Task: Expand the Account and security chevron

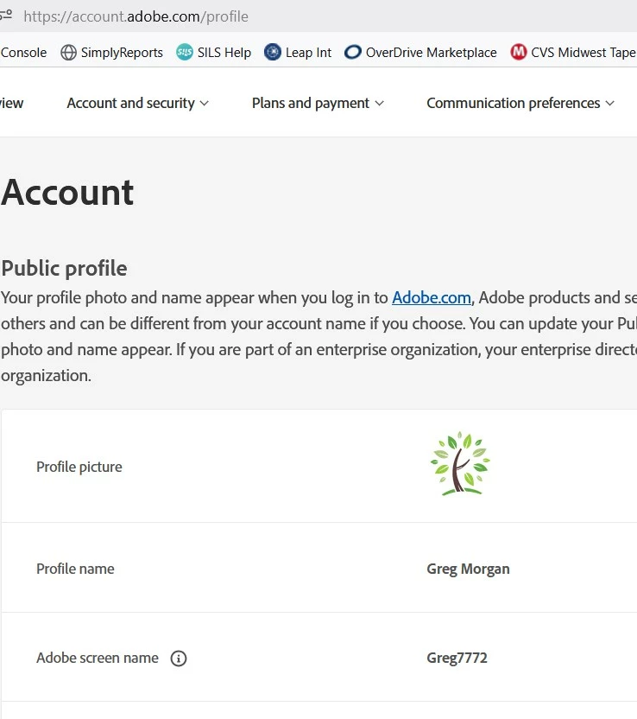Action: pos(205,104)
